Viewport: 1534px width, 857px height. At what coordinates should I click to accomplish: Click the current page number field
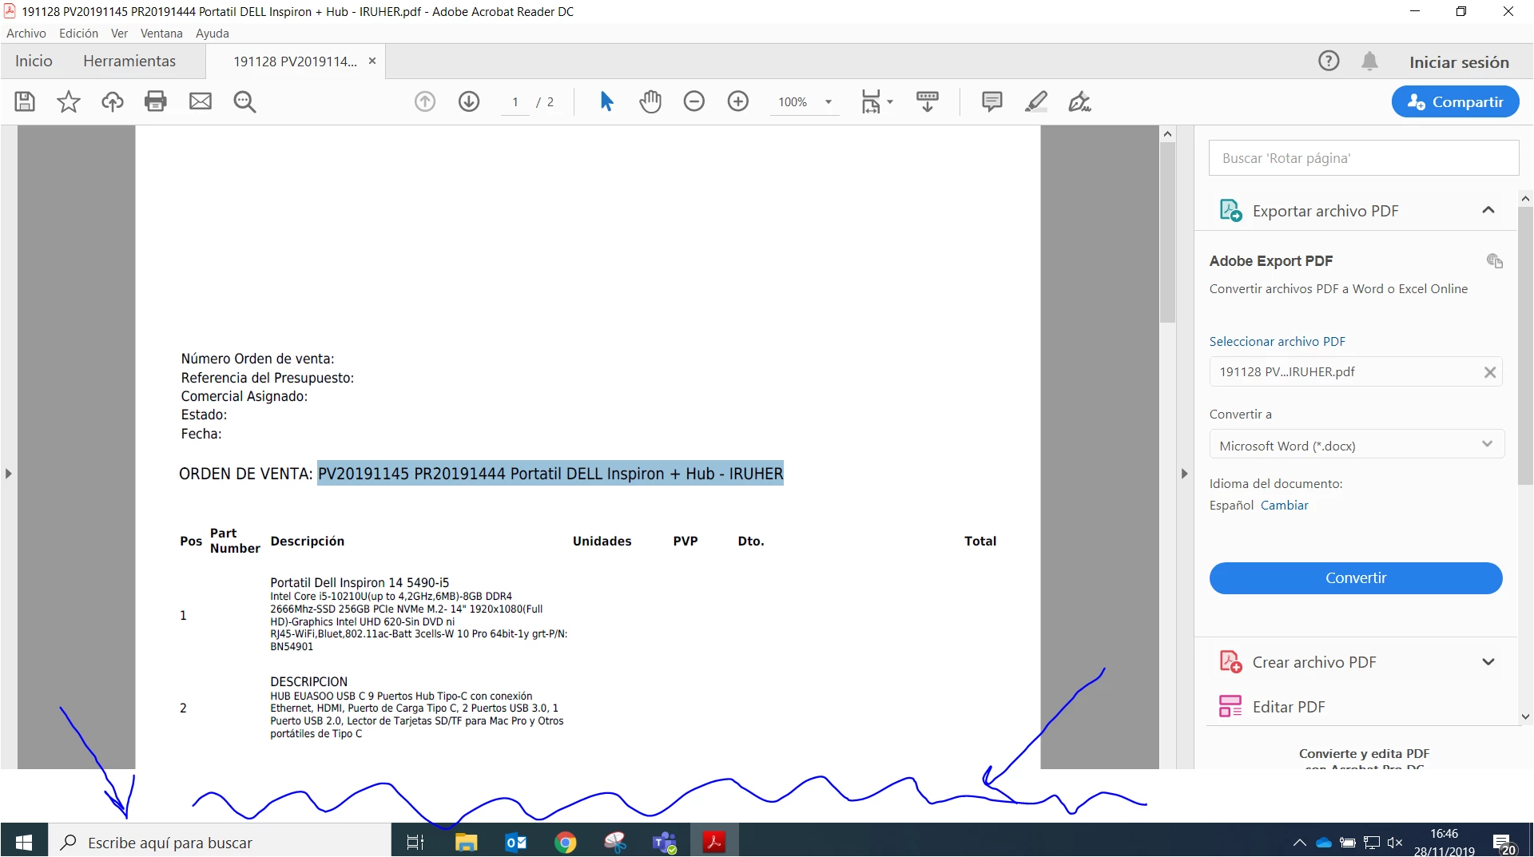point(515,101)
